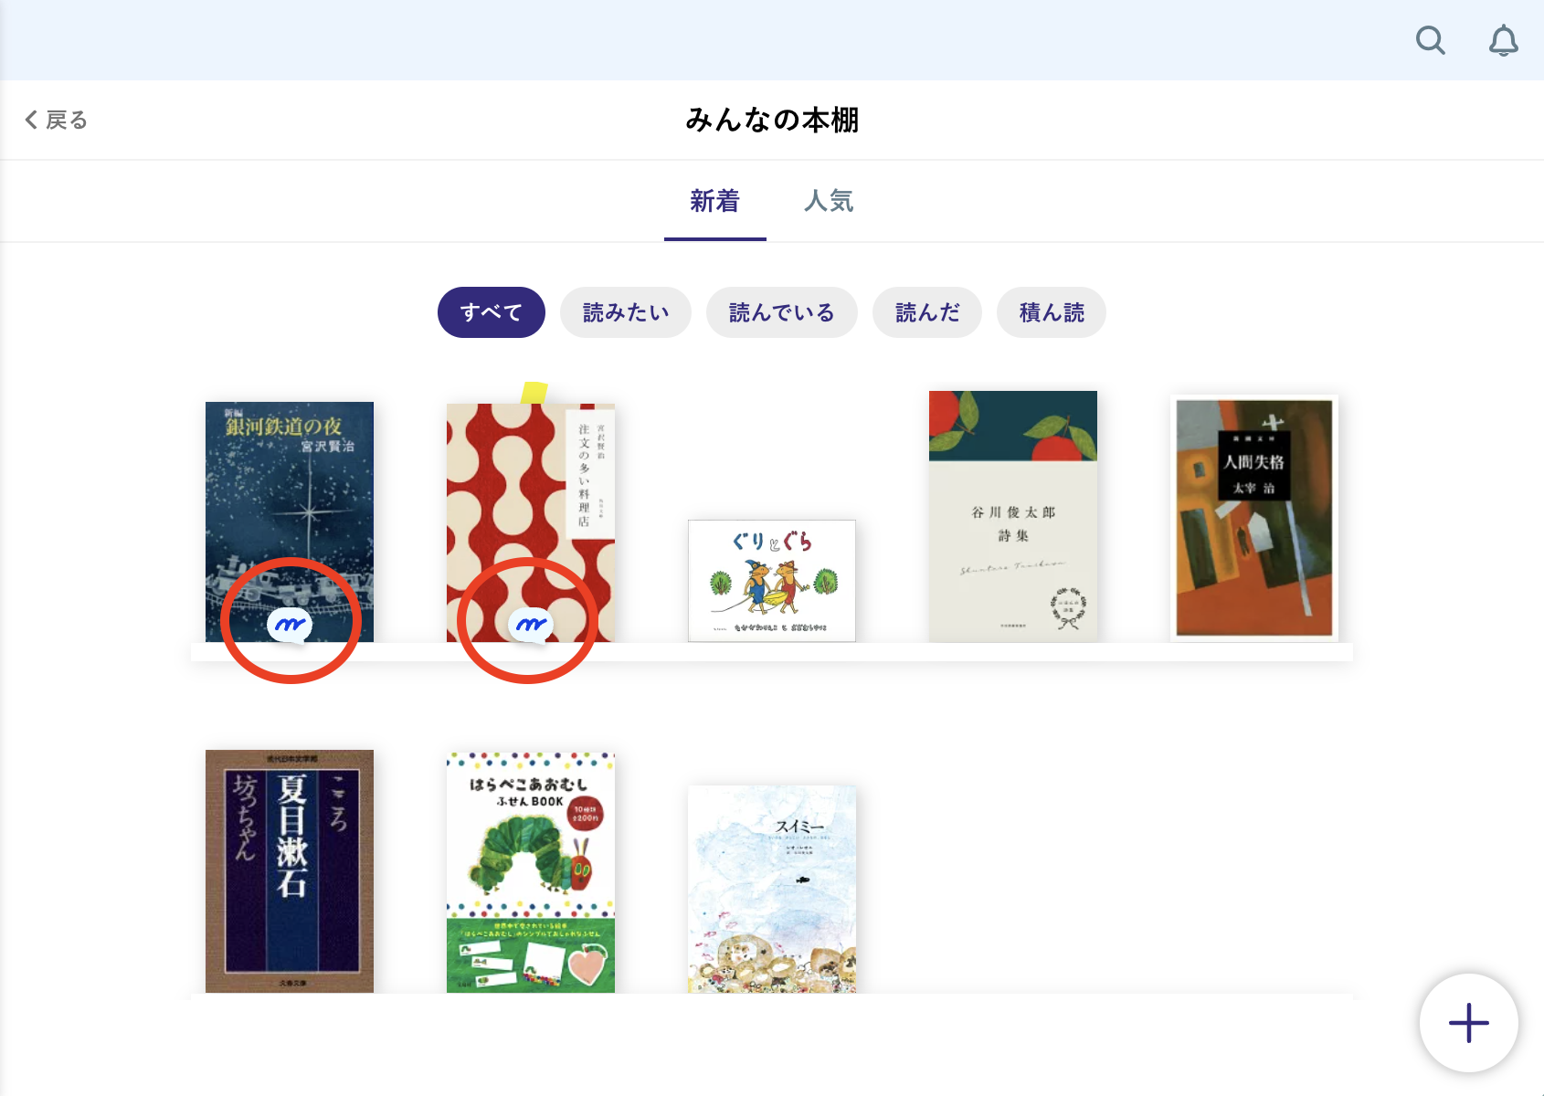
Task: Open the スイミー book cover
Action: pos(772,889)
